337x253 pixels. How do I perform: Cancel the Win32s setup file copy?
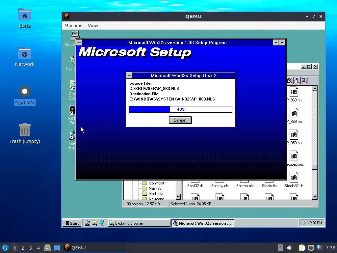tap(180, 120)
